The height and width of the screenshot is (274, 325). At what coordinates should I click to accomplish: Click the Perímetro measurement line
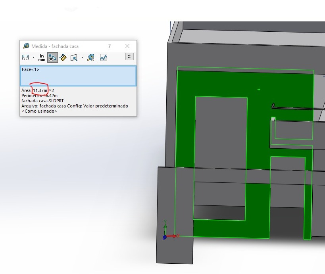[x=39, y=96]
